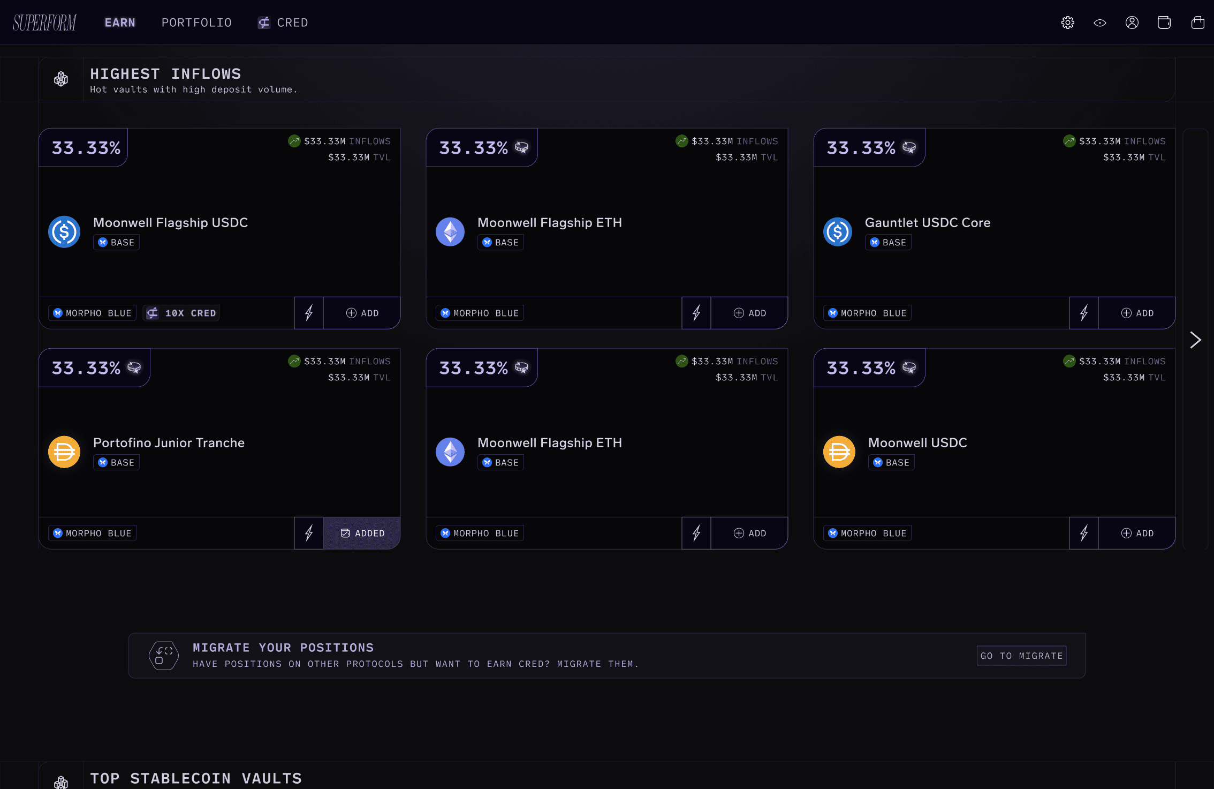The image size is (1214, 789).
Task: Open the Moonwell USDC vault card title
Action: 917,442
